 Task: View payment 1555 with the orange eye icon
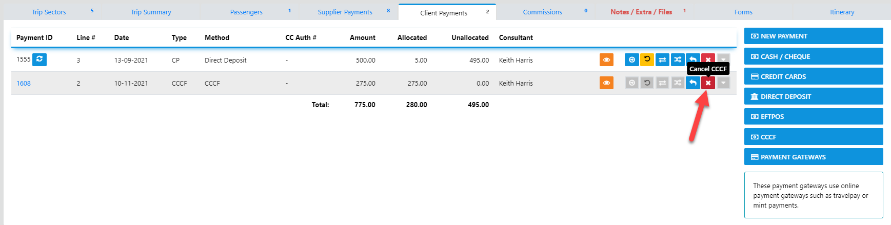[x=606, y=59]
